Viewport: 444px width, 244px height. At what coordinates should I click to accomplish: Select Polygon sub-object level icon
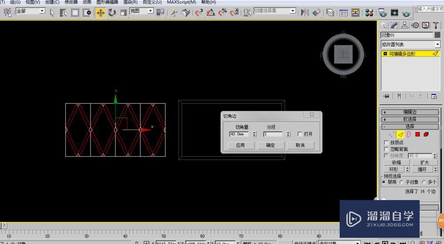417,134
